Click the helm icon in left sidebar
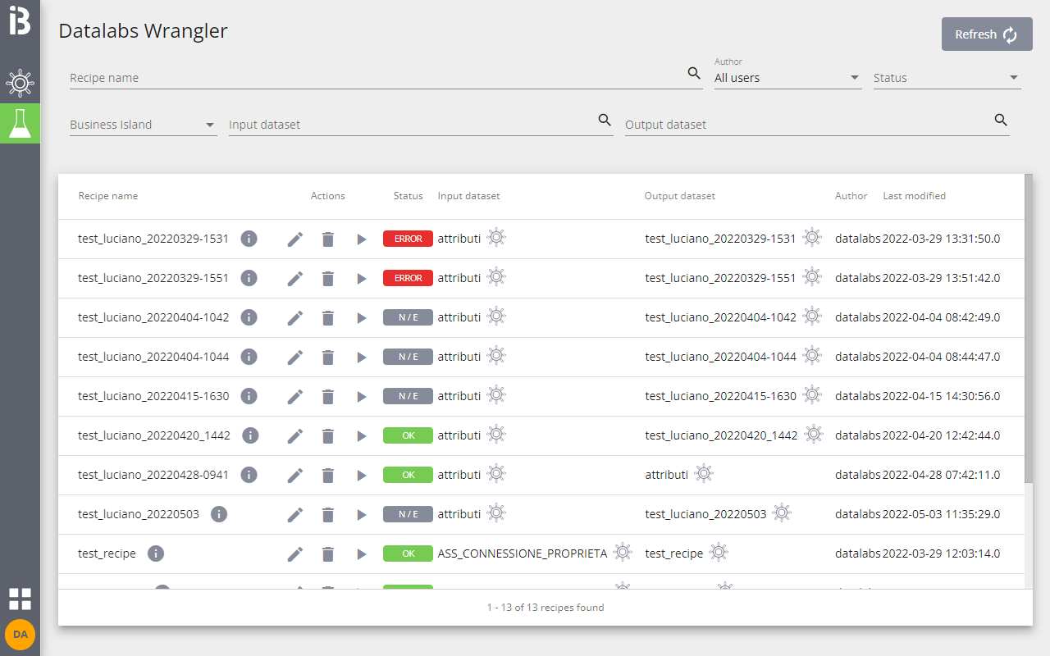The image size is (1050, 656). point(20,84)
